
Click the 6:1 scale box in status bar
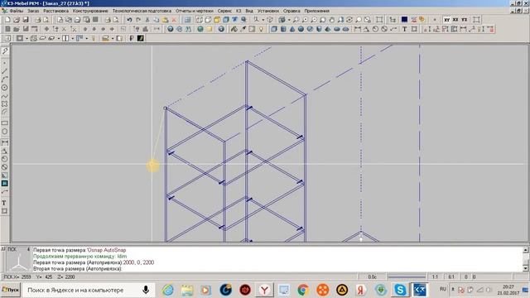[450, 277]
